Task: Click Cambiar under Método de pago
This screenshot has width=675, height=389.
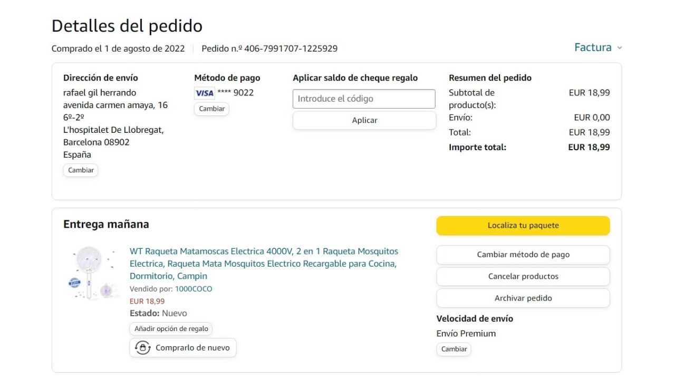Action: point(211,109)
